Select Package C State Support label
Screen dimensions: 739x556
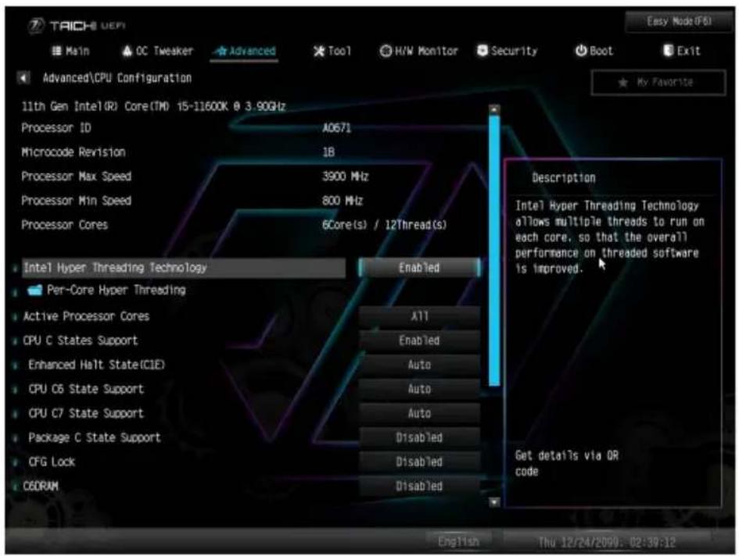(95, 438)
